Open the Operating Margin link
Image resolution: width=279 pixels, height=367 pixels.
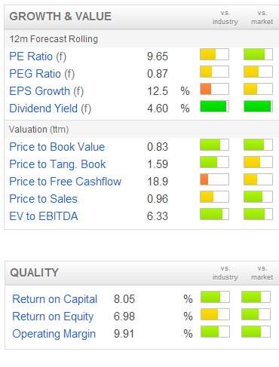[x=54, y=334]
